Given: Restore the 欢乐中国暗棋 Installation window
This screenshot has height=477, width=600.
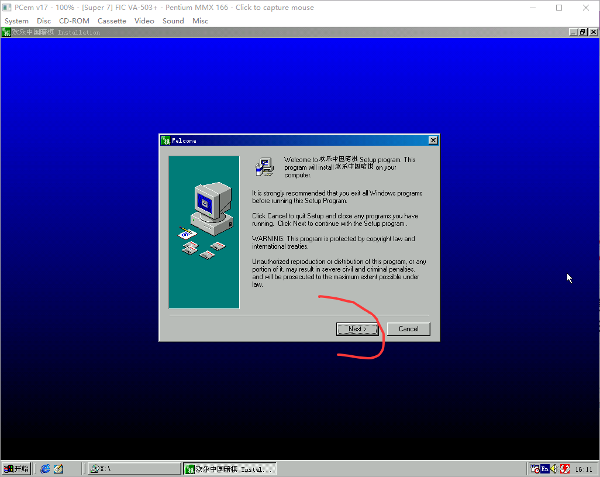Looking at the screenshot, I should coord(582,32).
